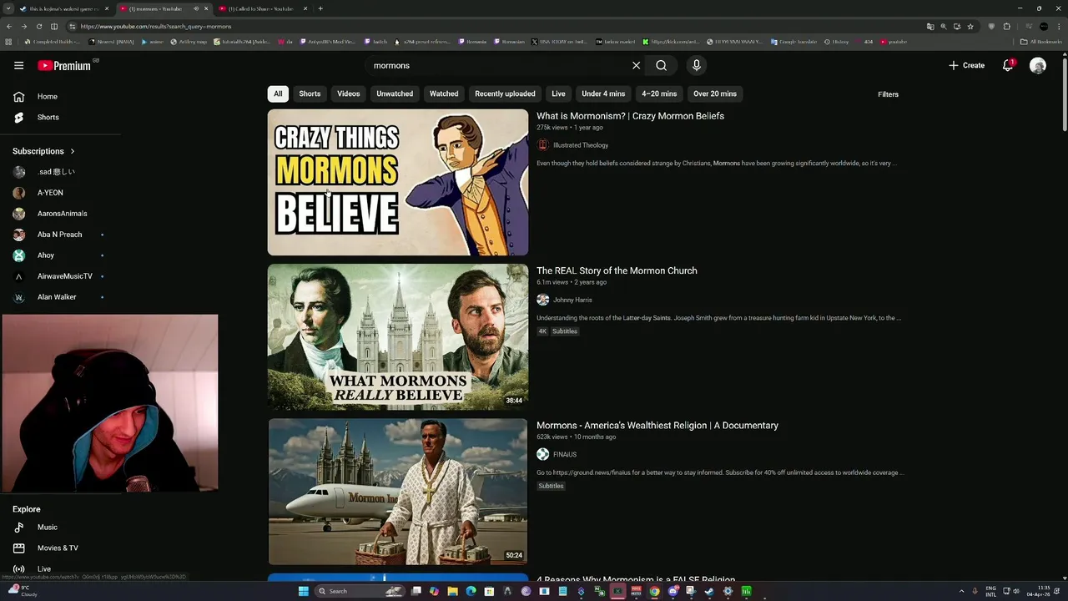Select the Shorts filter chip
The height and width of the screenshot is (601, 1068).
[310, 93]
